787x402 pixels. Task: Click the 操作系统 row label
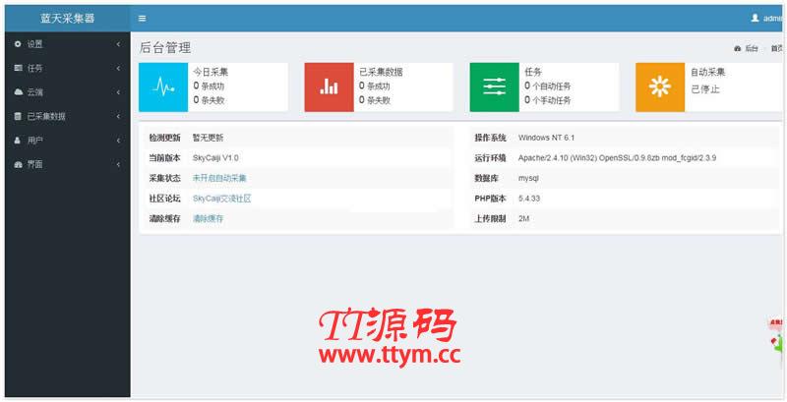click(x=490, y=138)
